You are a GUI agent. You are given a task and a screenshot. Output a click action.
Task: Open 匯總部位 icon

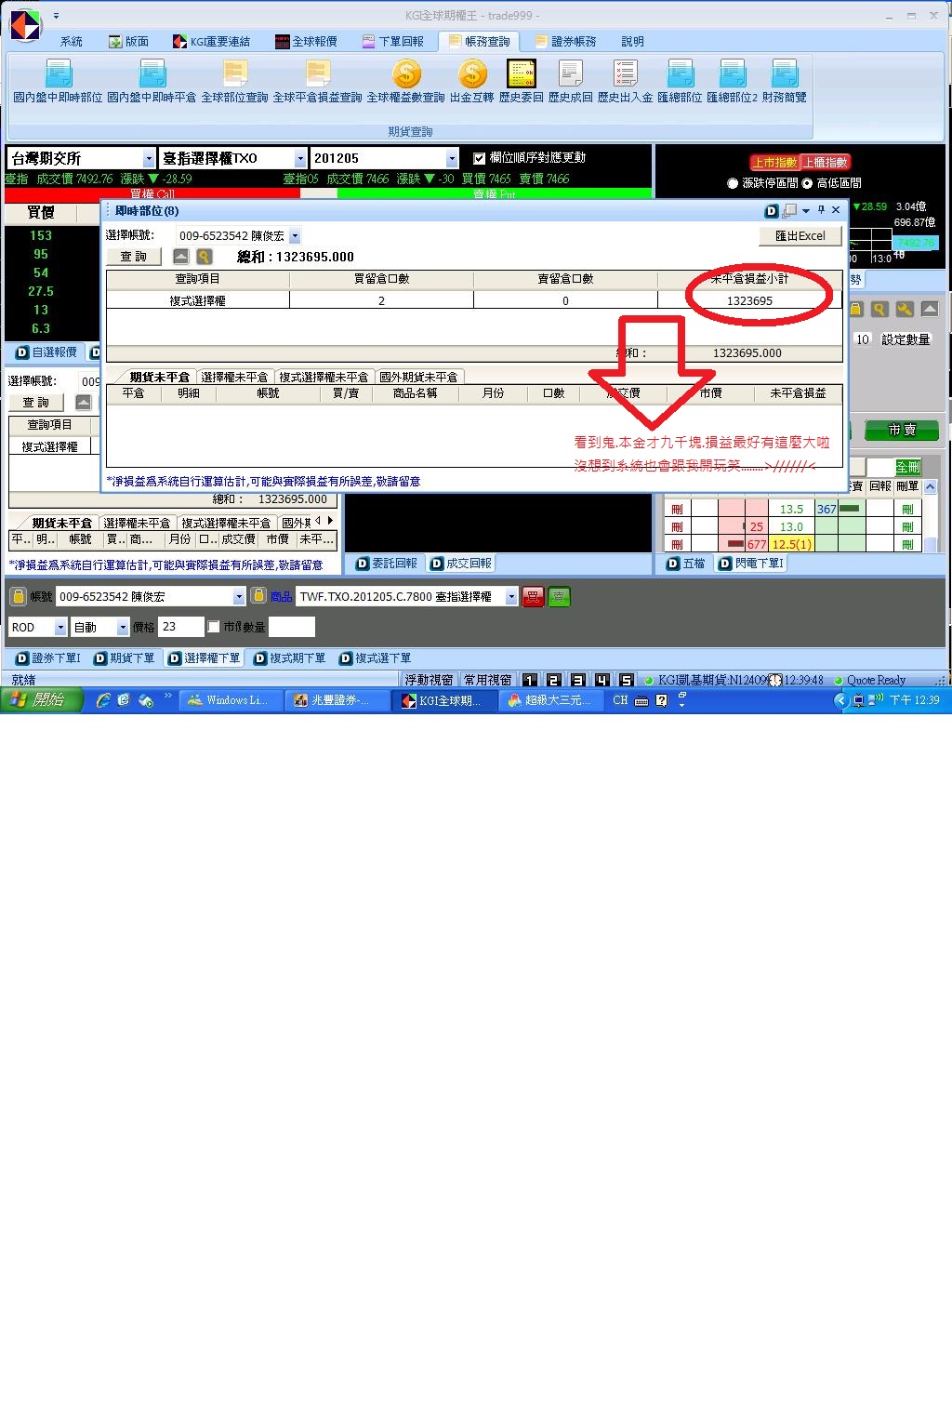click(x=680, y=73)
